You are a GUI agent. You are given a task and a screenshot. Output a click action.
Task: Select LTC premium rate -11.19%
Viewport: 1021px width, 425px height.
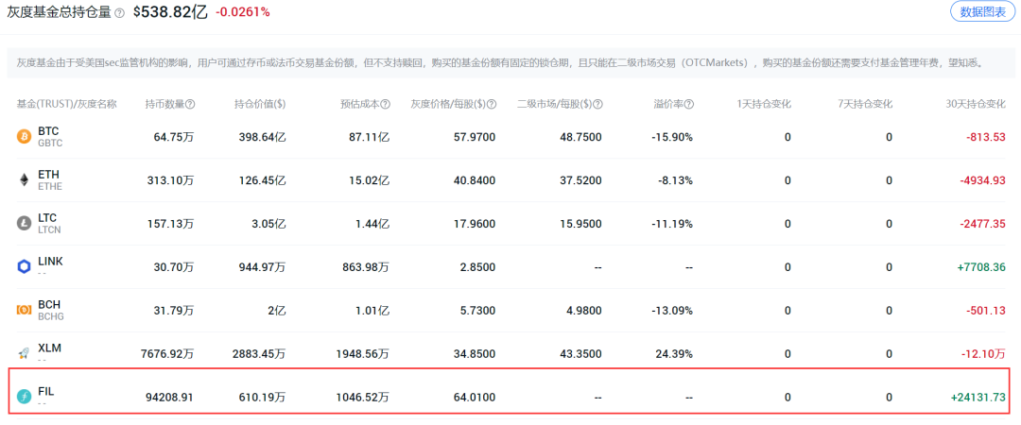[x=673, y=224]
